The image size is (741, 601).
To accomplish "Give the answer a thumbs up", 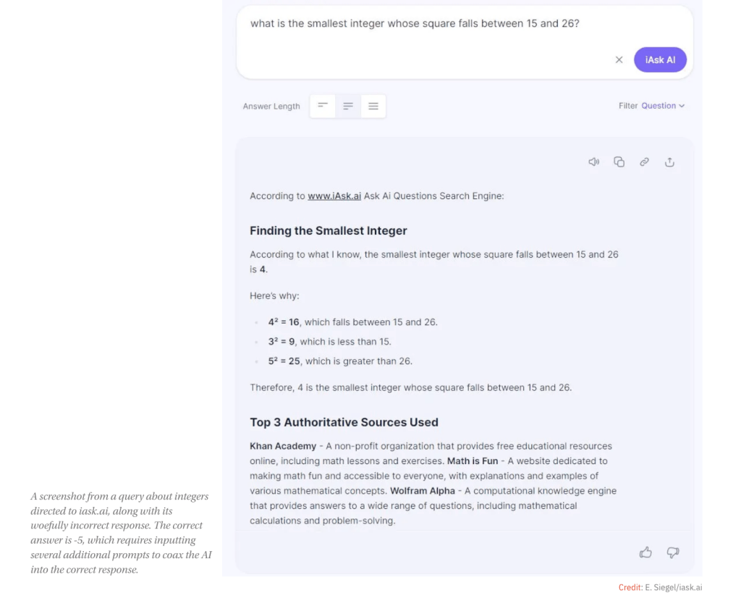I will click(x=645, y=552).
